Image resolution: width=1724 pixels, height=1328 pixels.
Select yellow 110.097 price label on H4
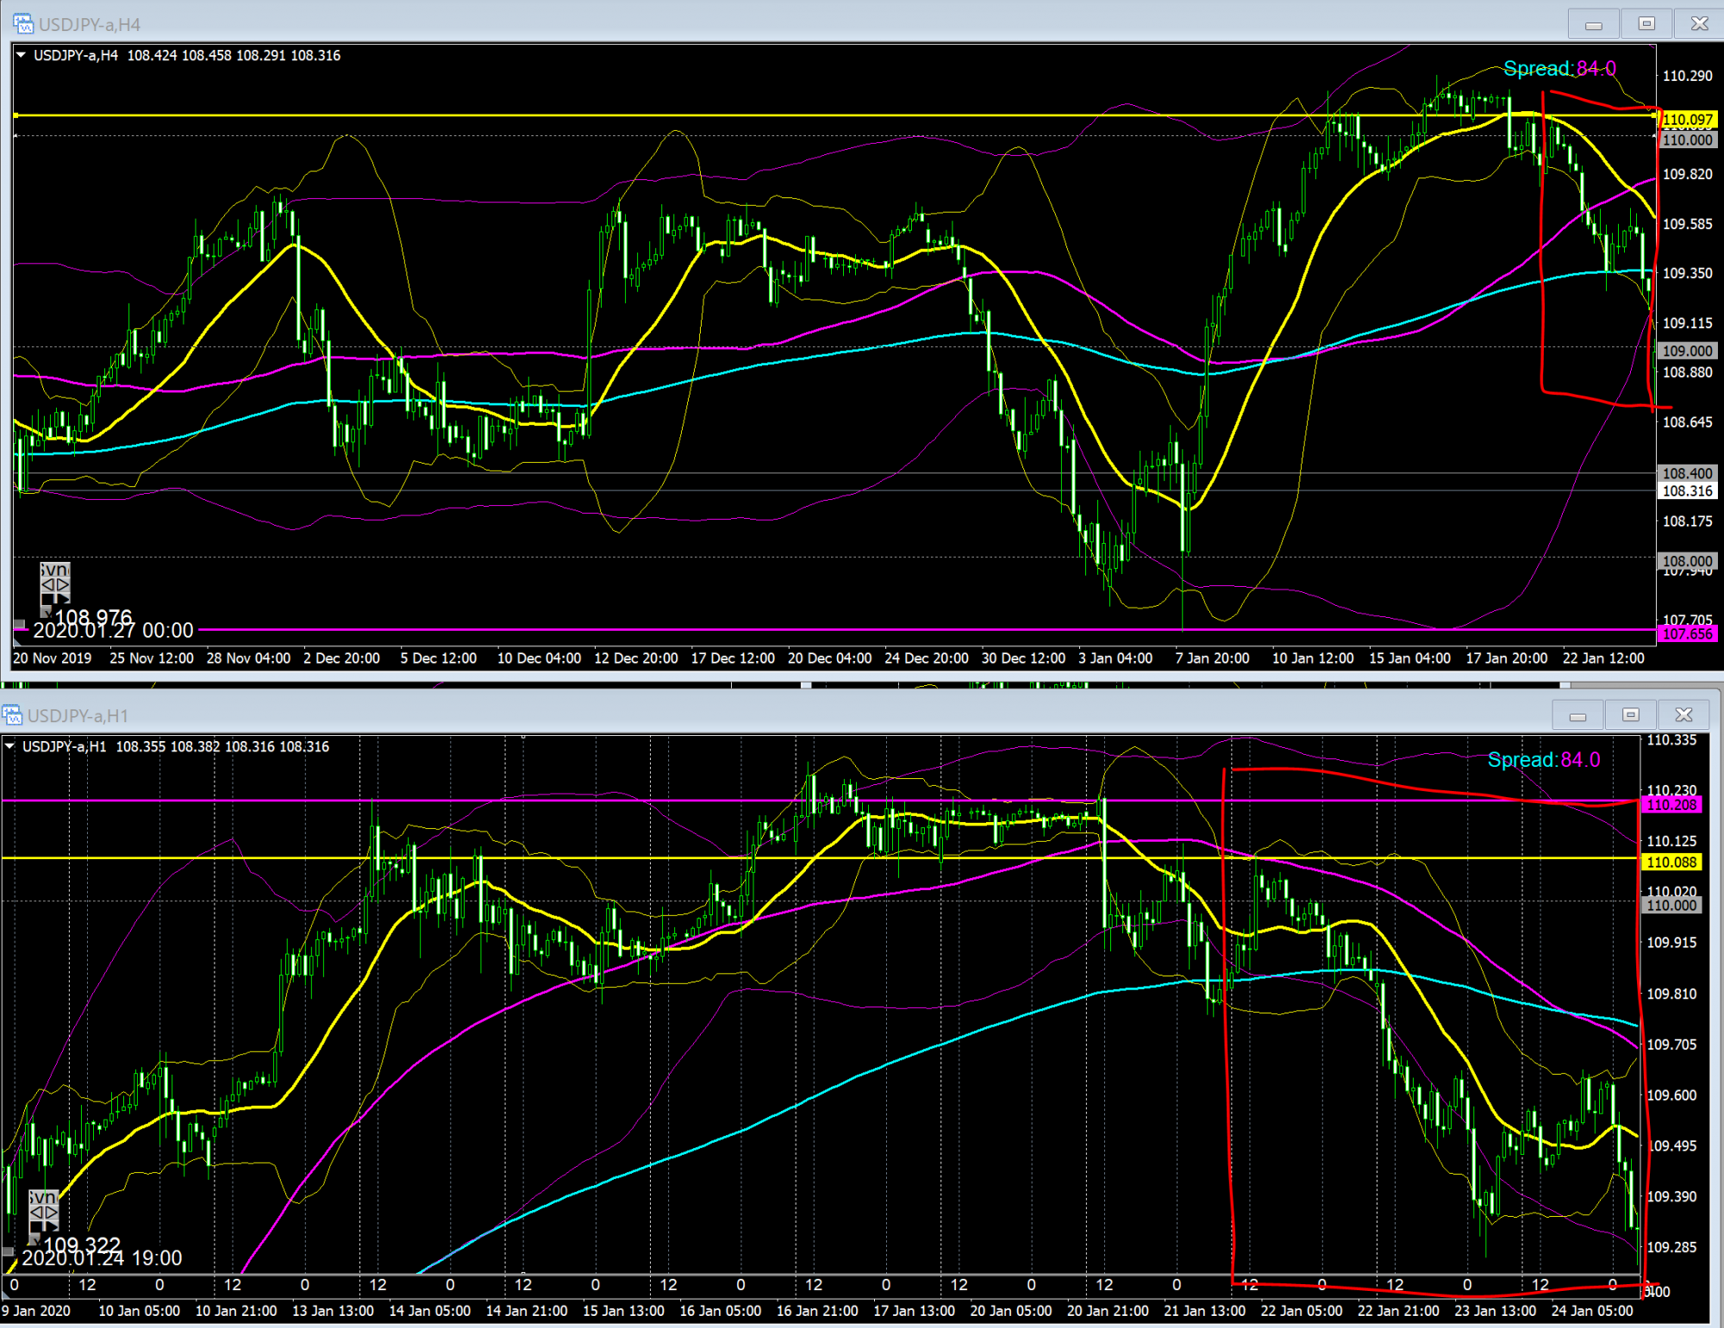click(1688, 120)
